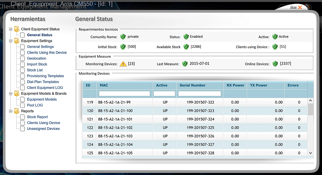Close the equipment management dialog
Image resolution: width=322 pixels, height=175 pixels.
click(x=296, y=7)
